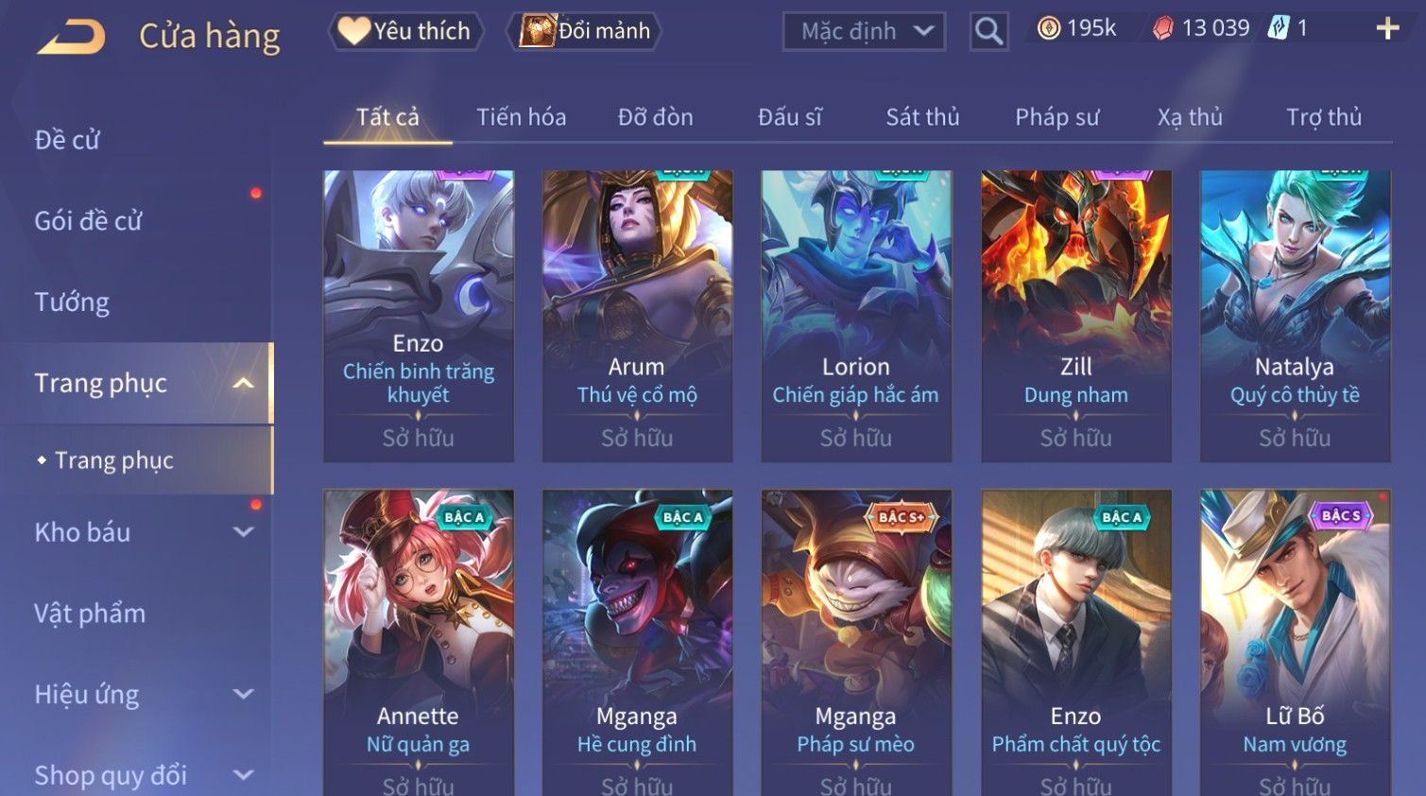Collapse the Trang phục sidebar section
Viewport: 1426px width, 796px height.
coord(243,383)
